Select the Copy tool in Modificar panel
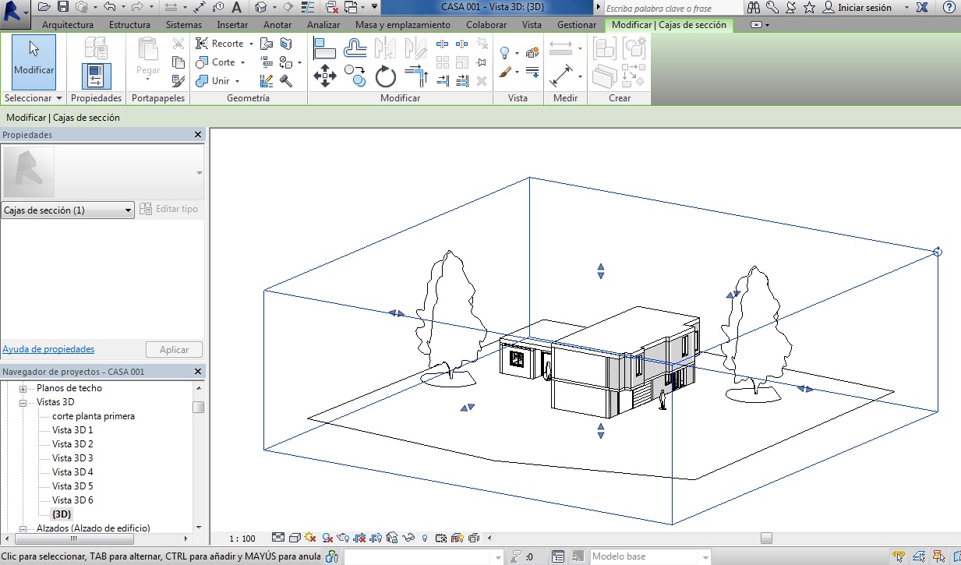The image size is (961, 565). tap(355, 76)
